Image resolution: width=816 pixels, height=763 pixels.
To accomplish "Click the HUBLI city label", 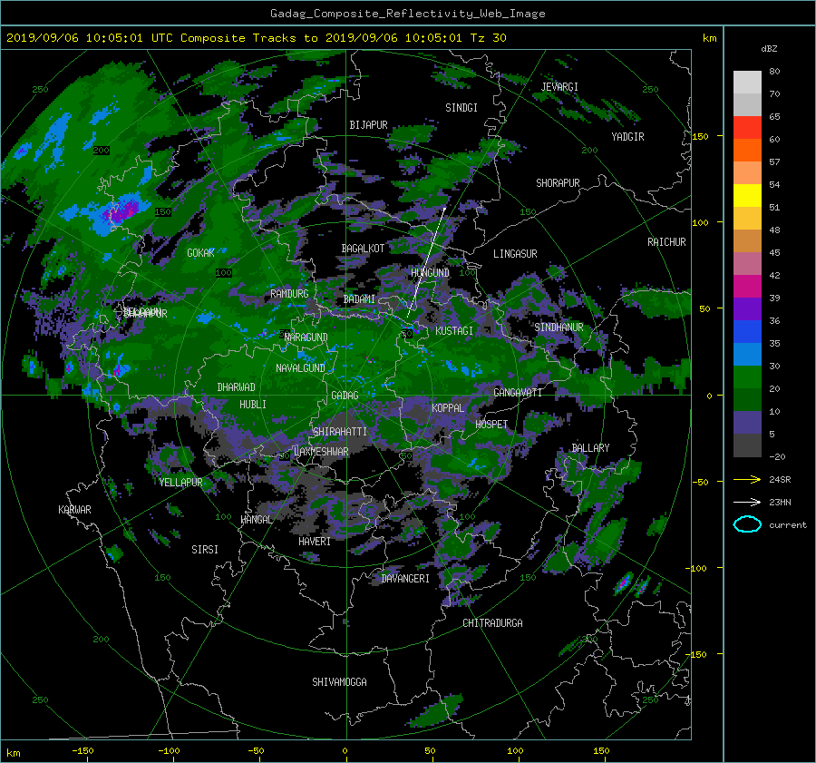I will coord(253,404).
